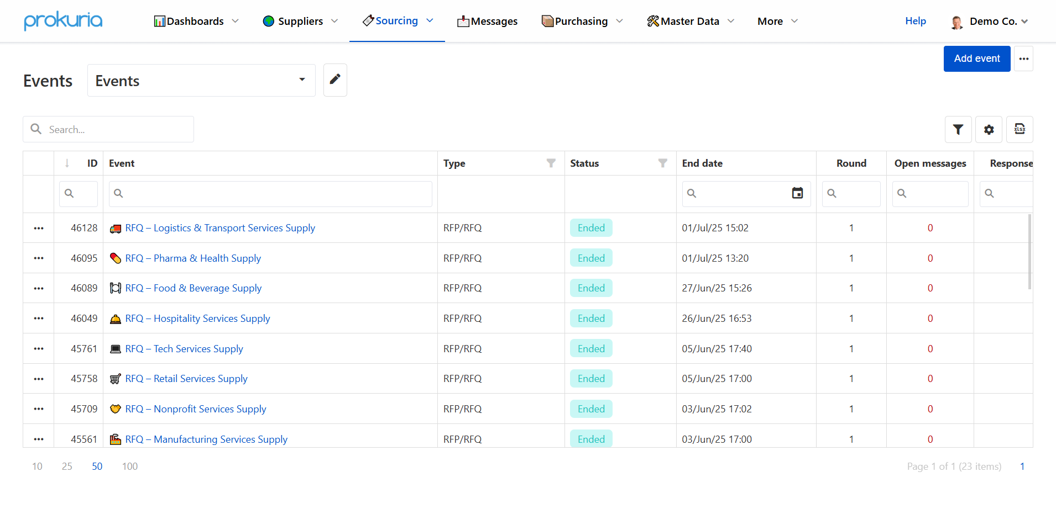
Task: Sort by the ID column header
Action: (92, 163)
